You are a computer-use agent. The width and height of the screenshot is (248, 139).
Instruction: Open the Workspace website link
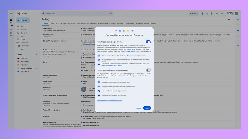pos(129,51)
